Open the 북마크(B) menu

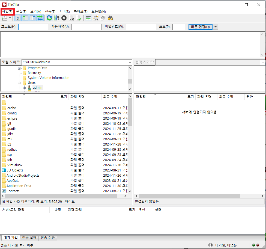pyautogui.click(x=80, y=12)
